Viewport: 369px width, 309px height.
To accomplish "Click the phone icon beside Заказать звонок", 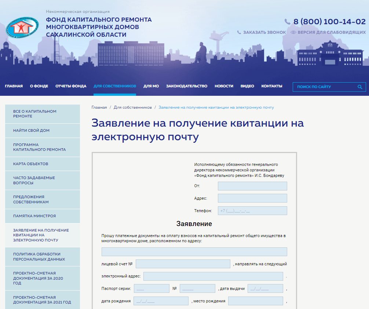I will [239, 32].
